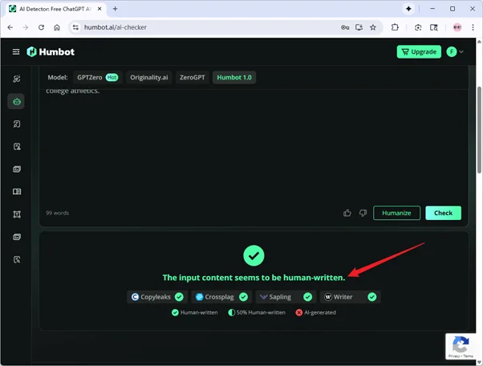
Task: Click the Humanize button
Action: (396, 213)
